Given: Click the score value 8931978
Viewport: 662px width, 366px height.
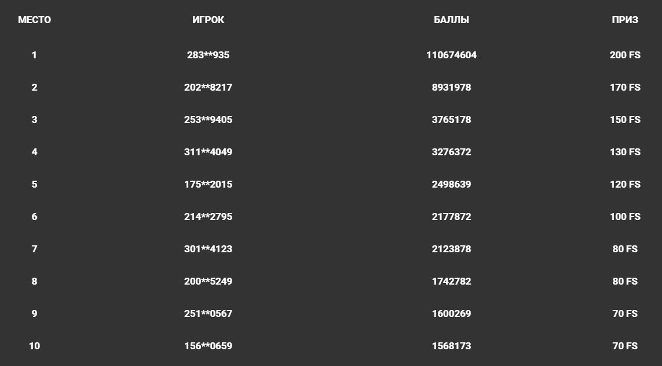Looking at the screenshot, I should click(x=451, y=87).
